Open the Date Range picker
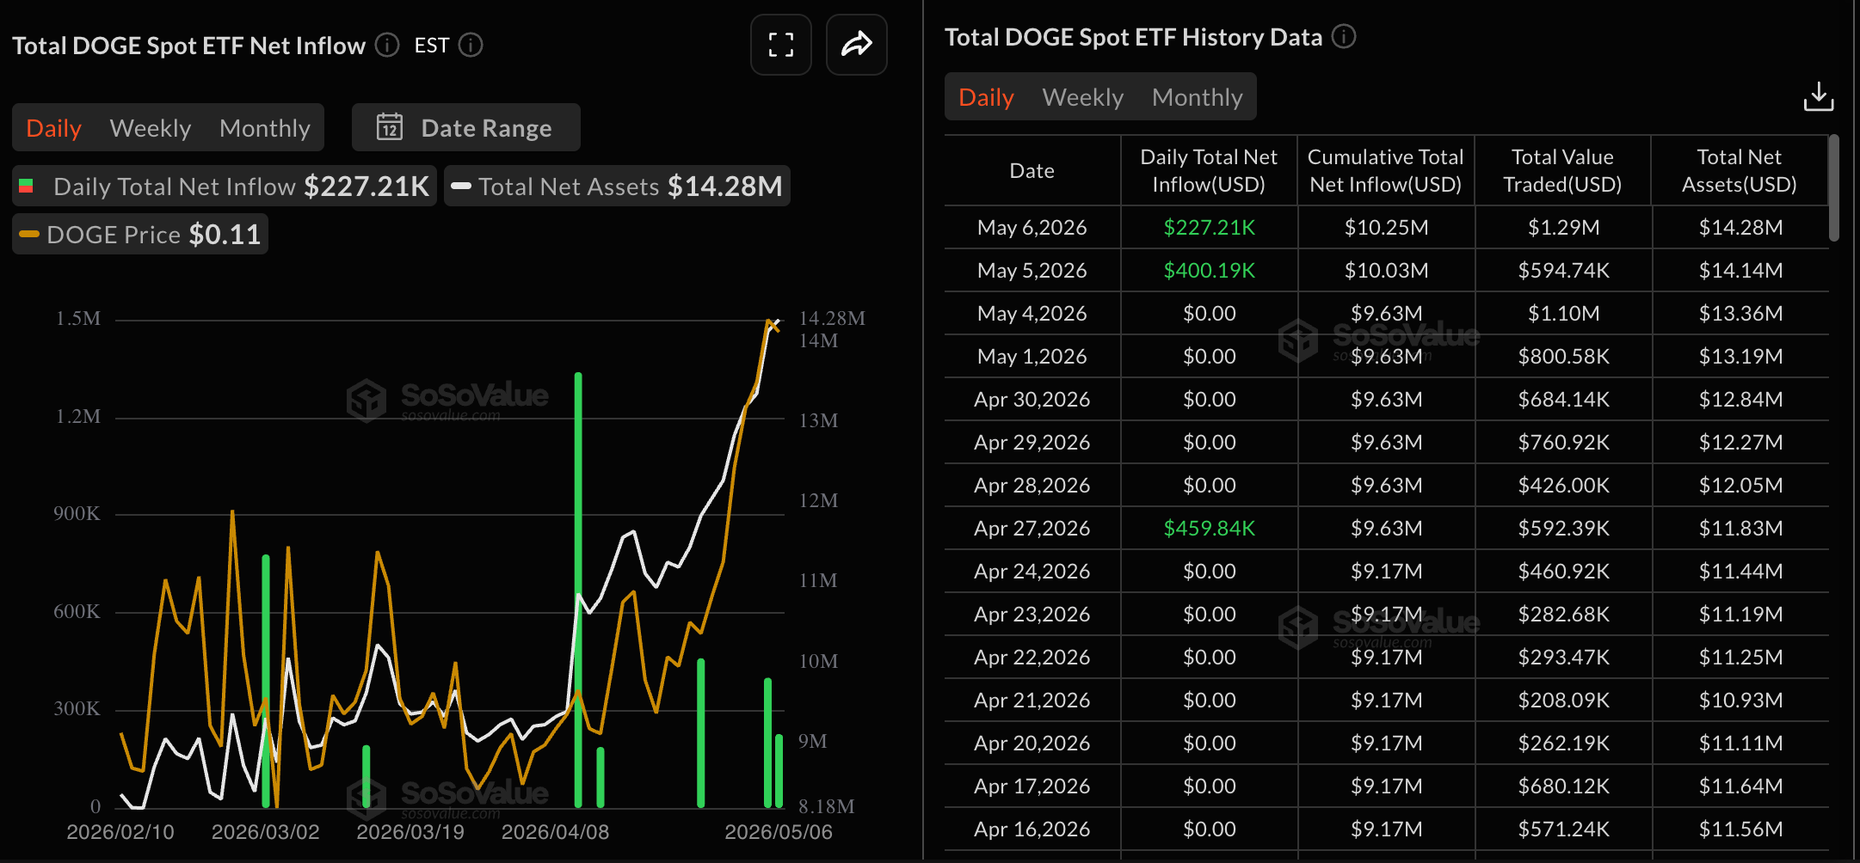Screen dimensions: 1860x863 click(465, 127)
